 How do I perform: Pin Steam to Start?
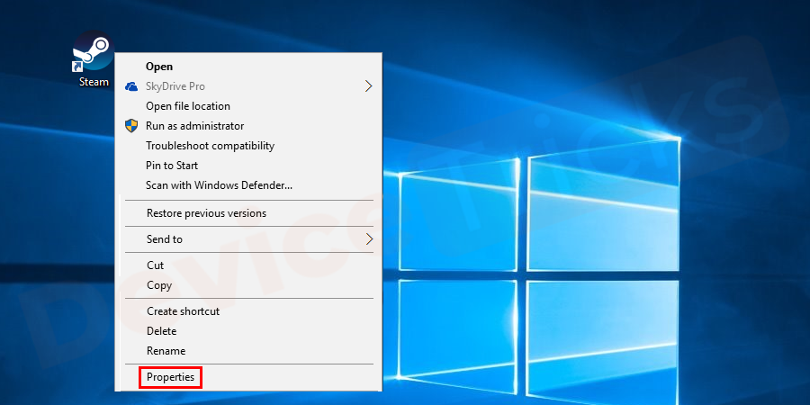172,166
